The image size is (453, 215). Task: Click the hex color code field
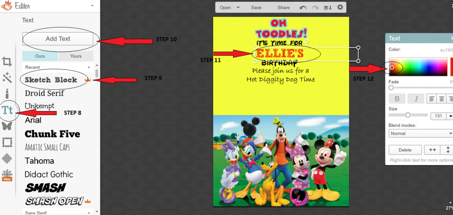pyautogui.click(x=446, y=50)
